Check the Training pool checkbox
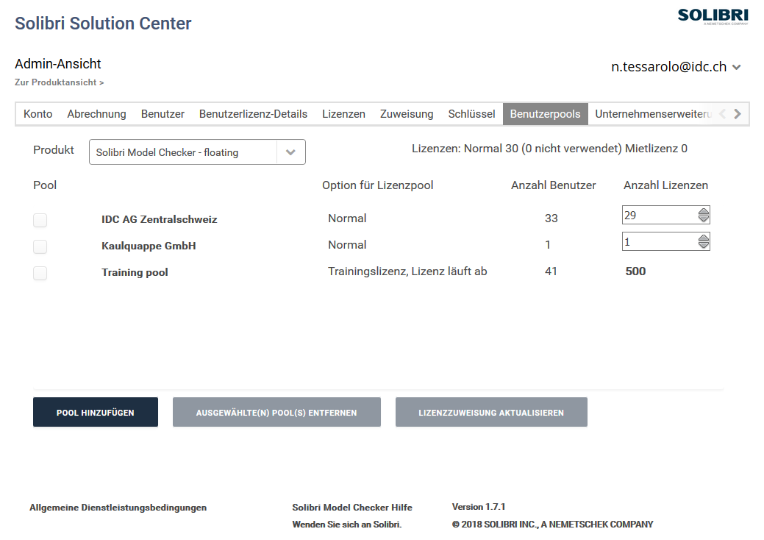This screenshot has height=540, width=764. pos(40,273)
